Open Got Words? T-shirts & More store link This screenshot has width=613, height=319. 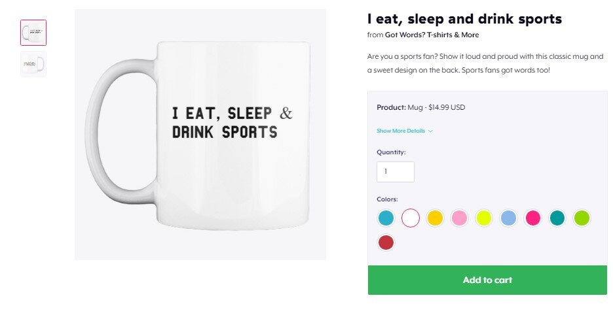[x=432, y=35]
